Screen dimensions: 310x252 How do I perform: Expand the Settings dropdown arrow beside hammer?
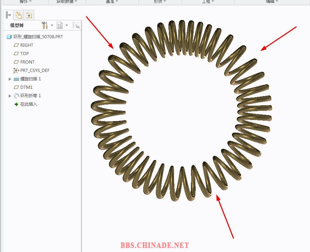click(52, 25)
